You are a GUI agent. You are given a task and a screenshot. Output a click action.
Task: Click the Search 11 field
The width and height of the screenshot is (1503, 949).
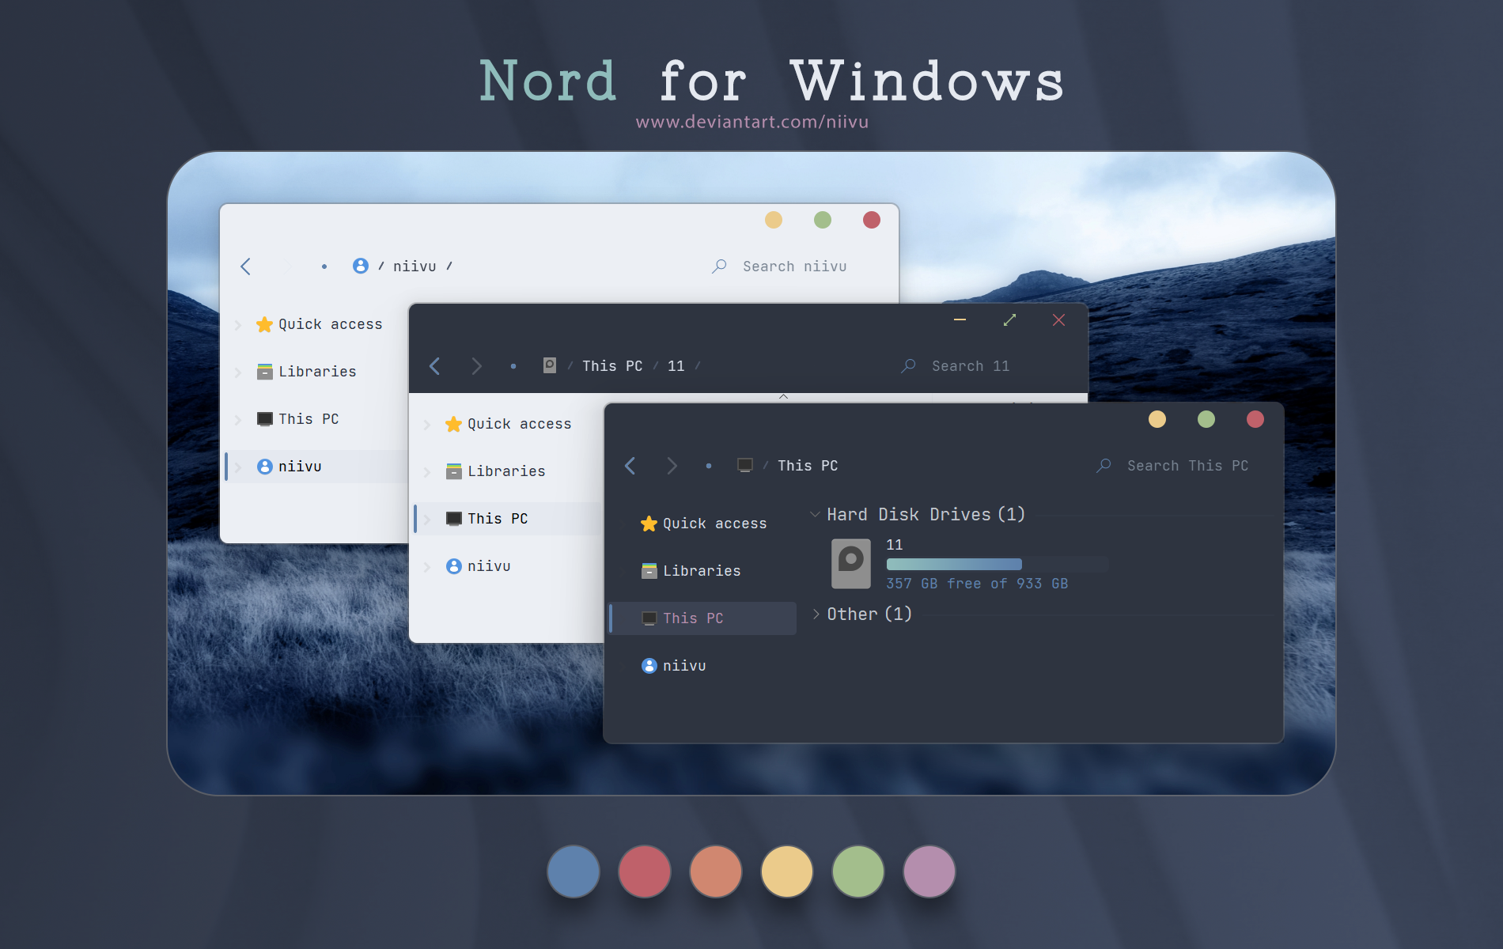tap(971, 366)
